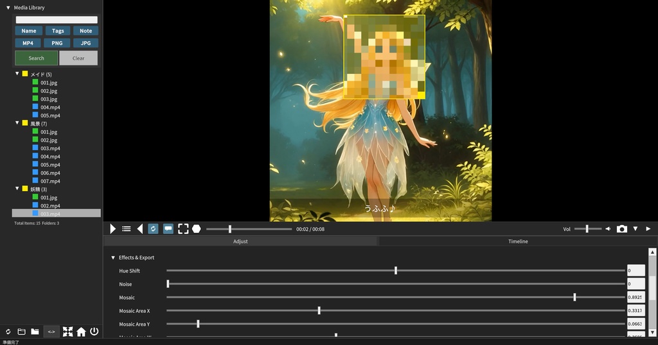The height and width of the screenshot is (345, 658).
Task: Take a snapshot with the camera icon
Action: click(622, 228)
